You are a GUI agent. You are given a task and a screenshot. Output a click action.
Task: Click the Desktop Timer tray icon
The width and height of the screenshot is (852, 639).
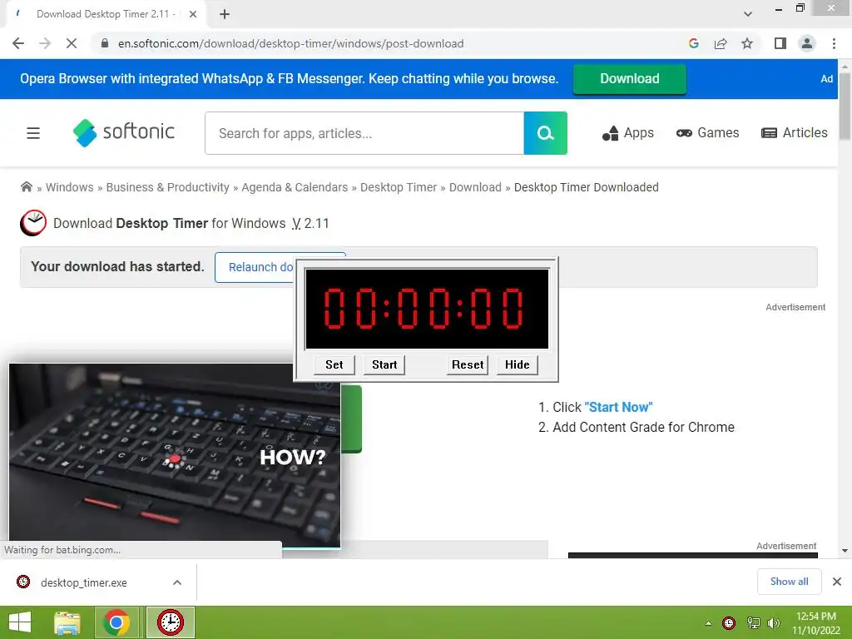point(729,622)
